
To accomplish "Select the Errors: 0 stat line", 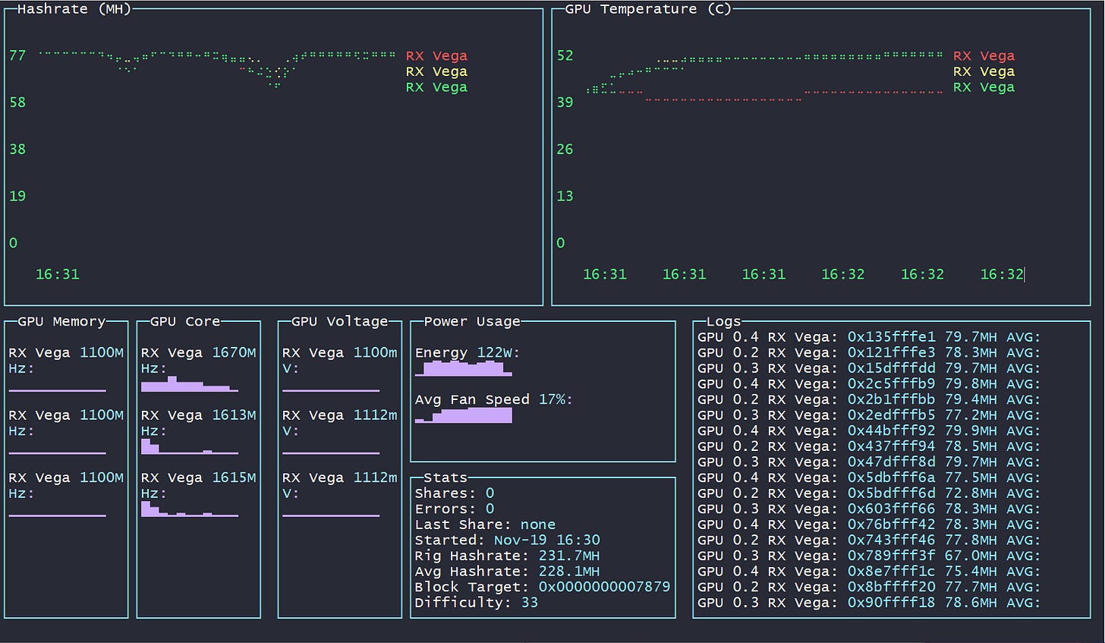I will [455, 509].
